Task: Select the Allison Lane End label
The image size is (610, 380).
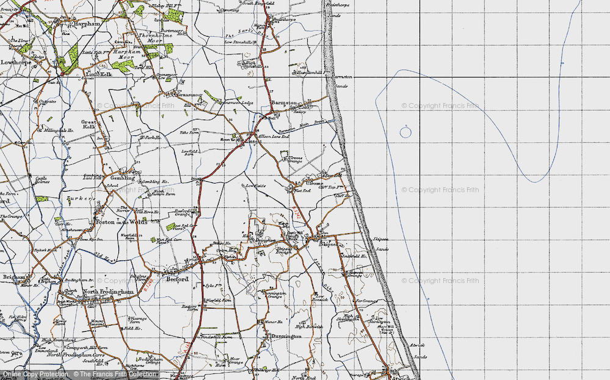Action: [274, 137]
